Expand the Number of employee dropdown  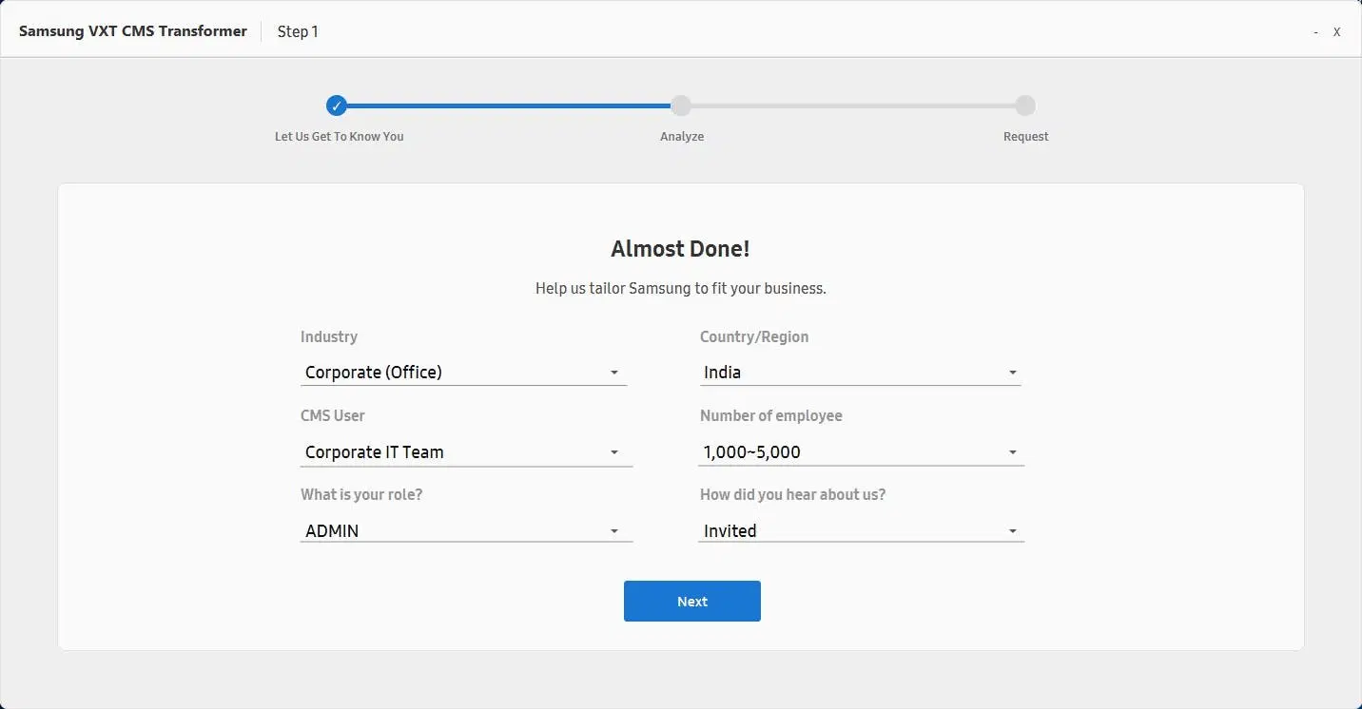[861, 452]
